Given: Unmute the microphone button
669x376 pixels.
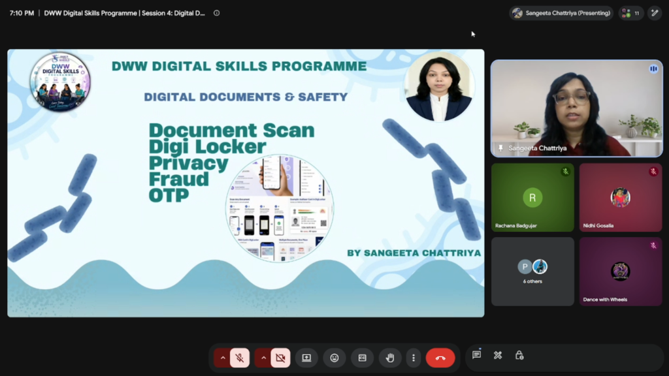Looking at the screenshot, I should coord(240,358).
